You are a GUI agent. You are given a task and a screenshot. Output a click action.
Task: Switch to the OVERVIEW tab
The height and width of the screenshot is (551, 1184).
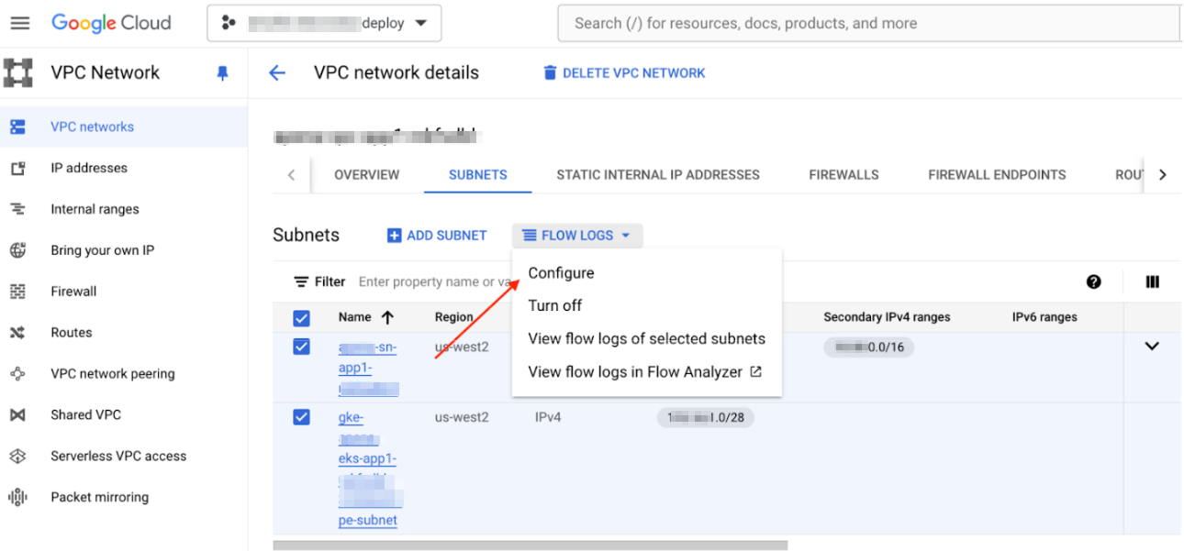click(366, 174)
